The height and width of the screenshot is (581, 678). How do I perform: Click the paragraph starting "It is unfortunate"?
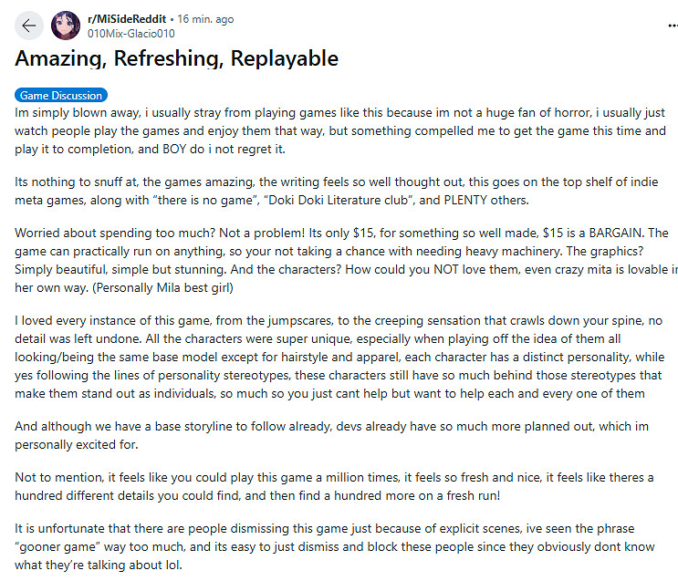click(x=338, y=545)
